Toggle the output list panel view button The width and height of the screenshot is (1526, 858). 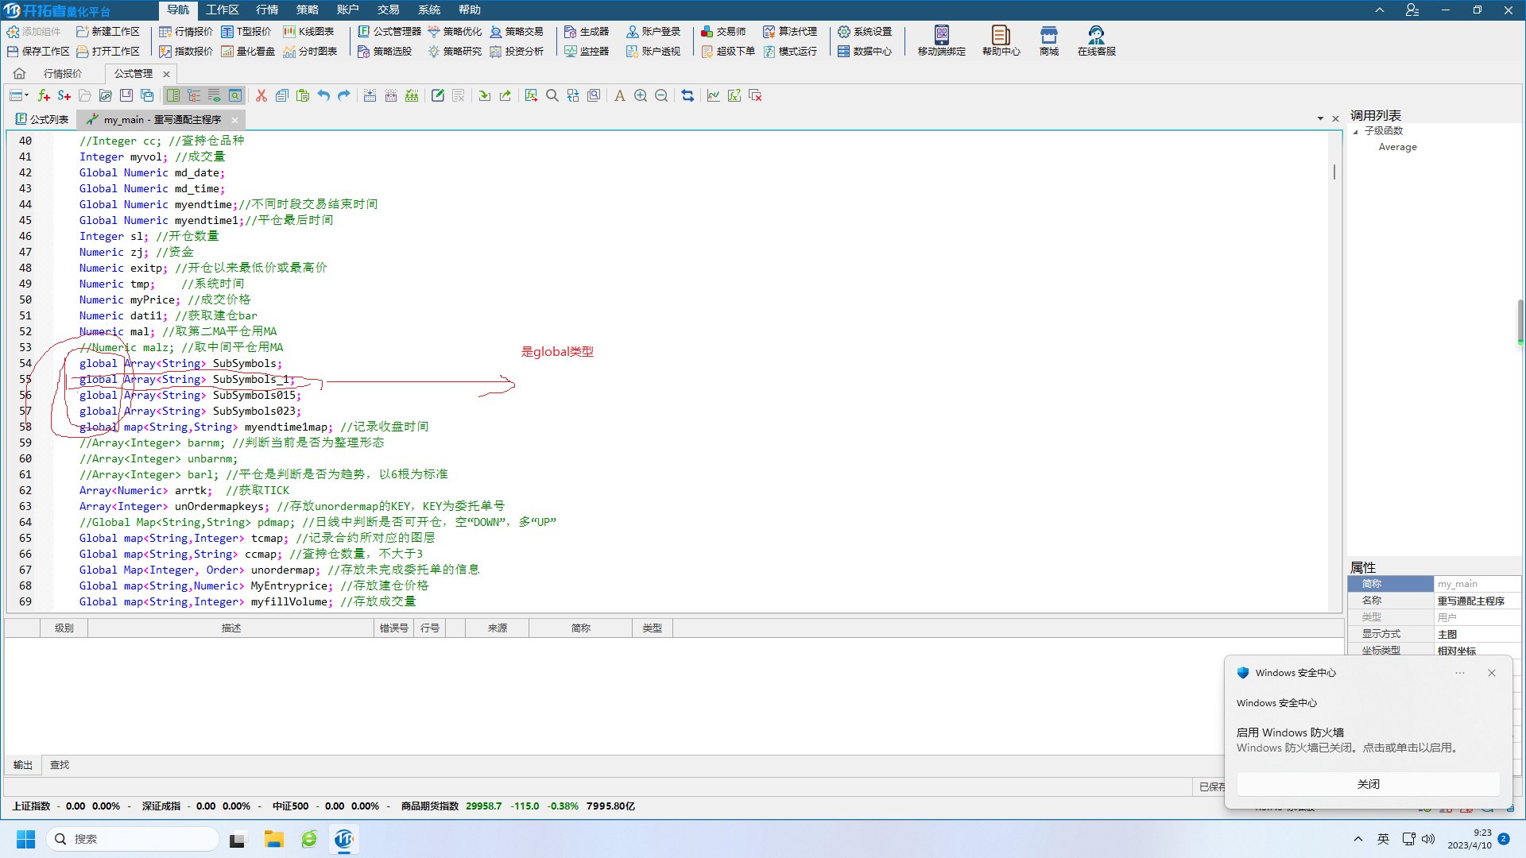pyautogui.click(x=215, y=95)
